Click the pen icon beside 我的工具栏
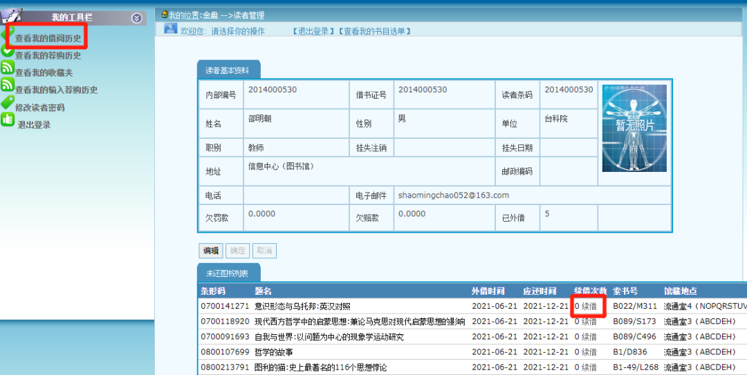Image resolution: width=747 pixels, height=375 pixels. [x=12, y=16]
